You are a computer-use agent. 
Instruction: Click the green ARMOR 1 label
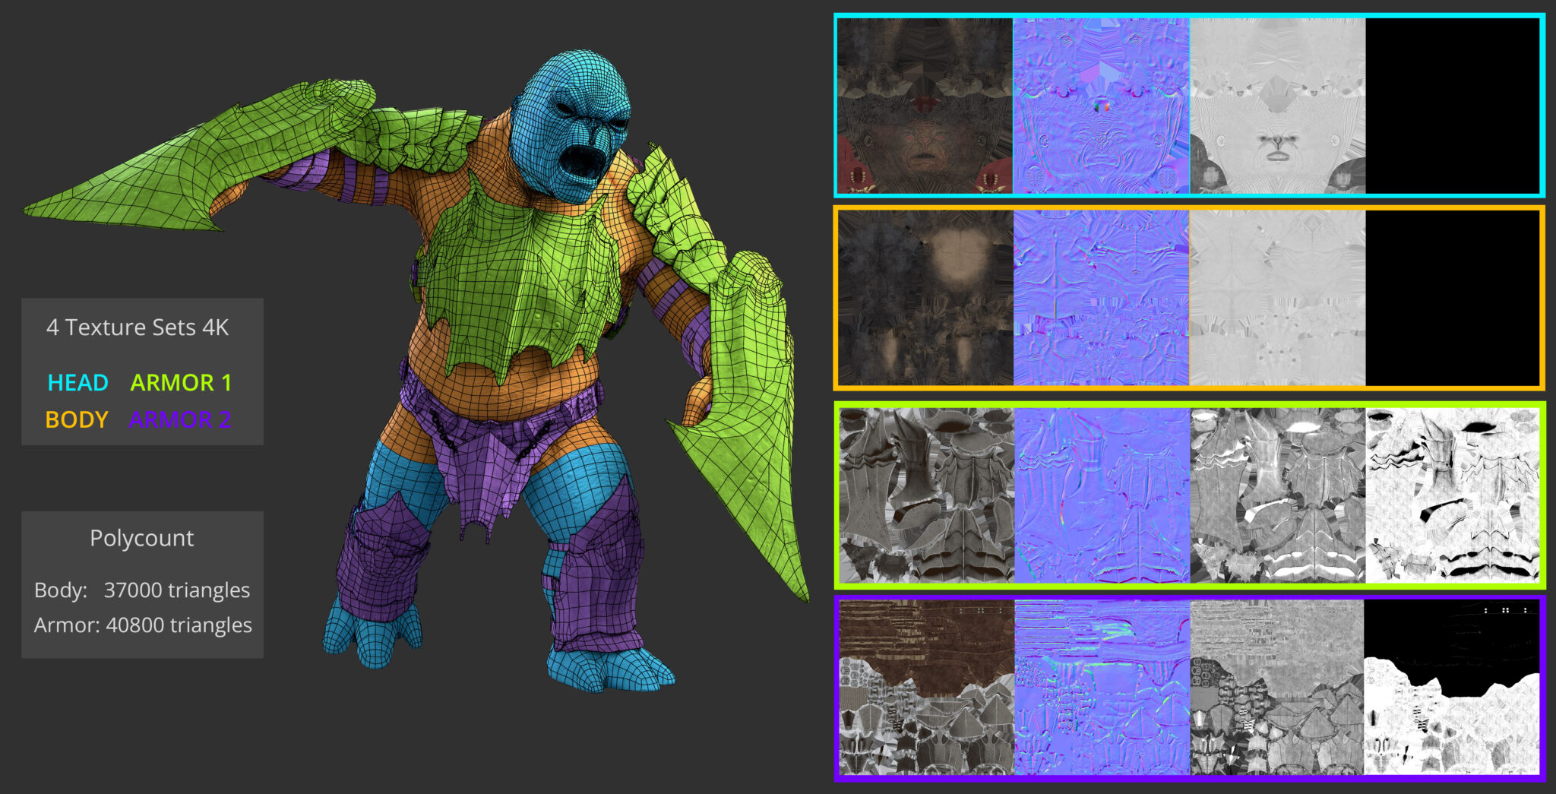click(181, 383)
